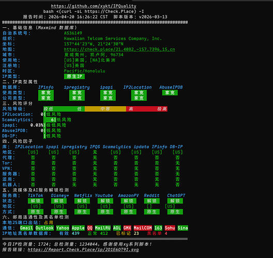Click the Youtube service header
The width and height of the screenshot is (273, 258).
(x=104, y=195)
